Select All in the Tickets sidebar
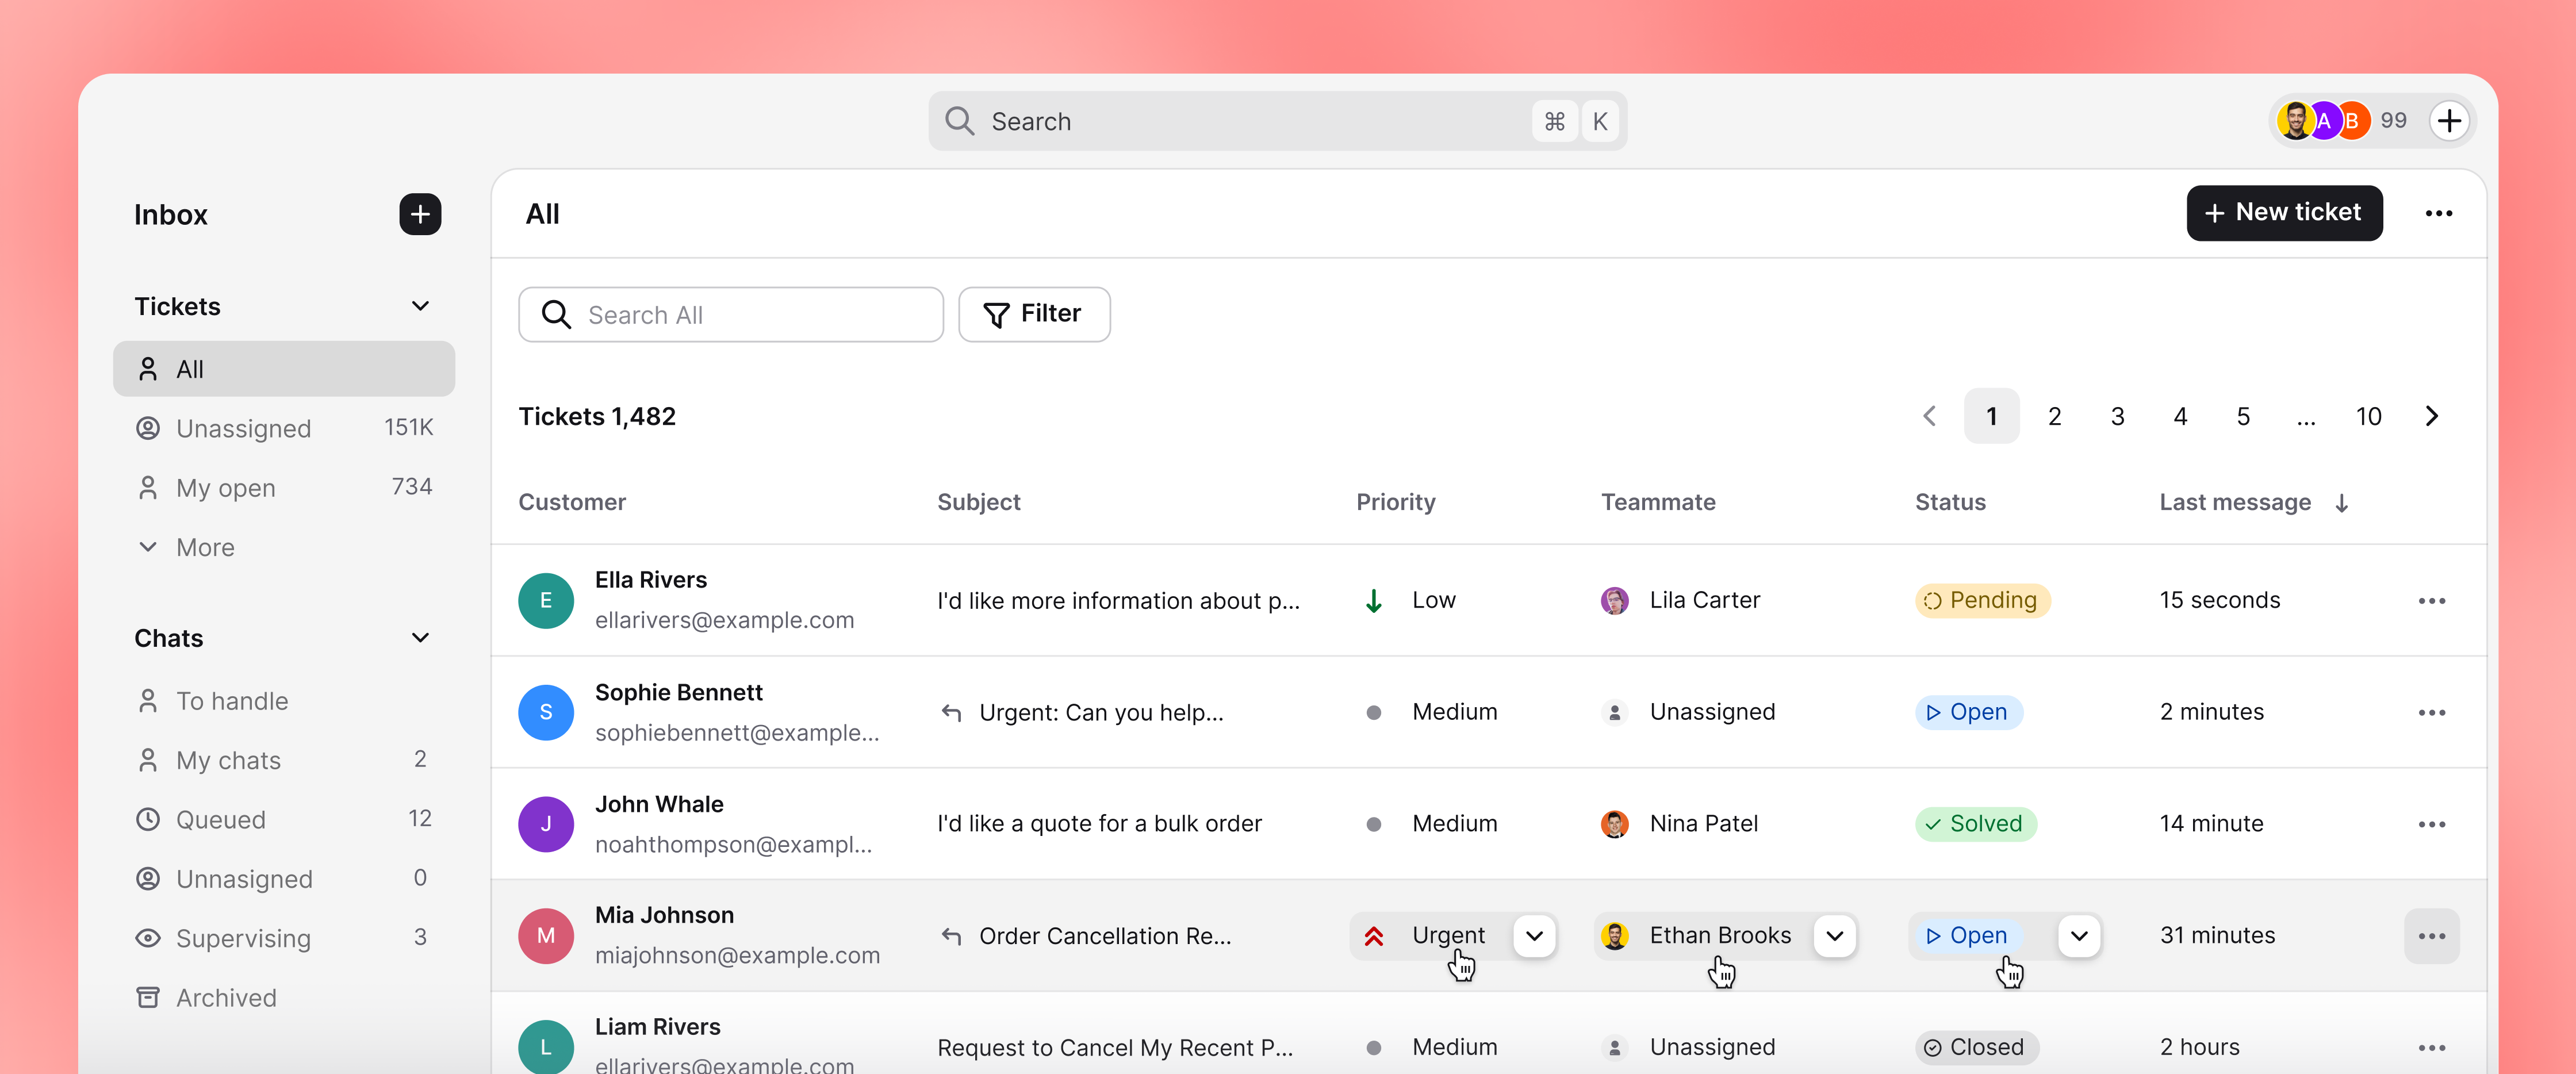Image resolution: width=2576 pixels, height=1074 pixels. pos(284,369)
